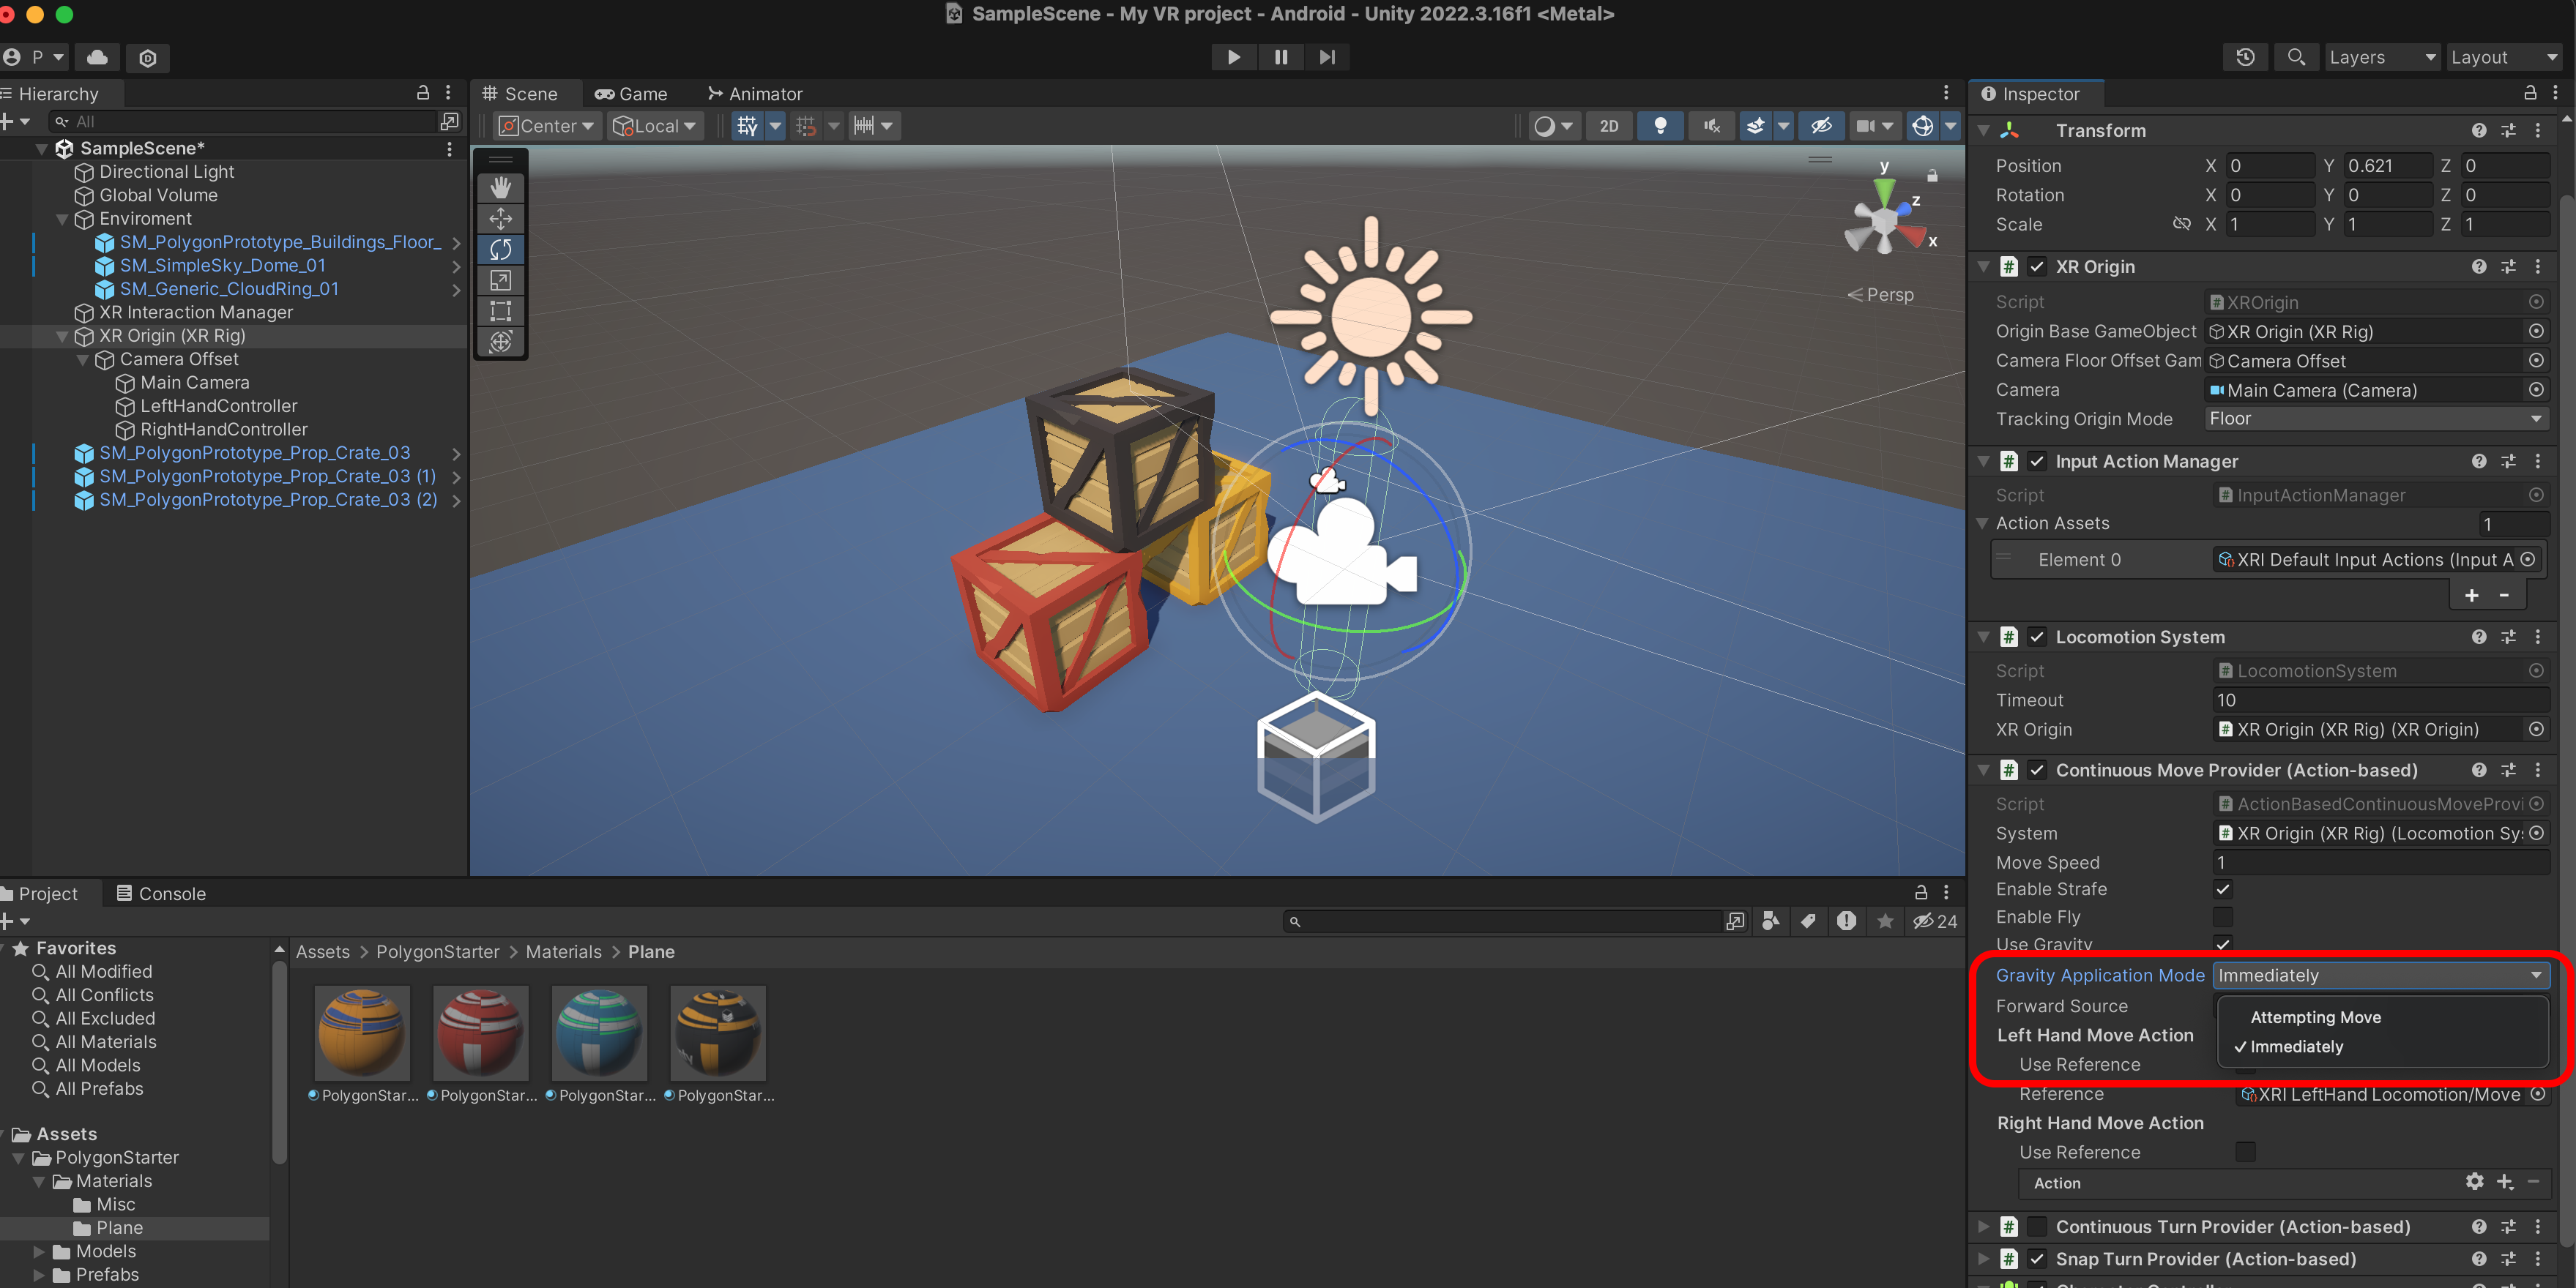2576x1288 pixels.
Task: Collapse the Camera Offset hierarchy item
Action: 83,360
